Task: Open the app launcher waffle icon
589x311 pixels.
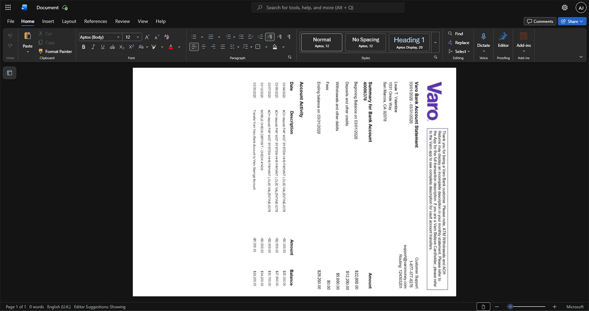Action: tap(8, 7)
